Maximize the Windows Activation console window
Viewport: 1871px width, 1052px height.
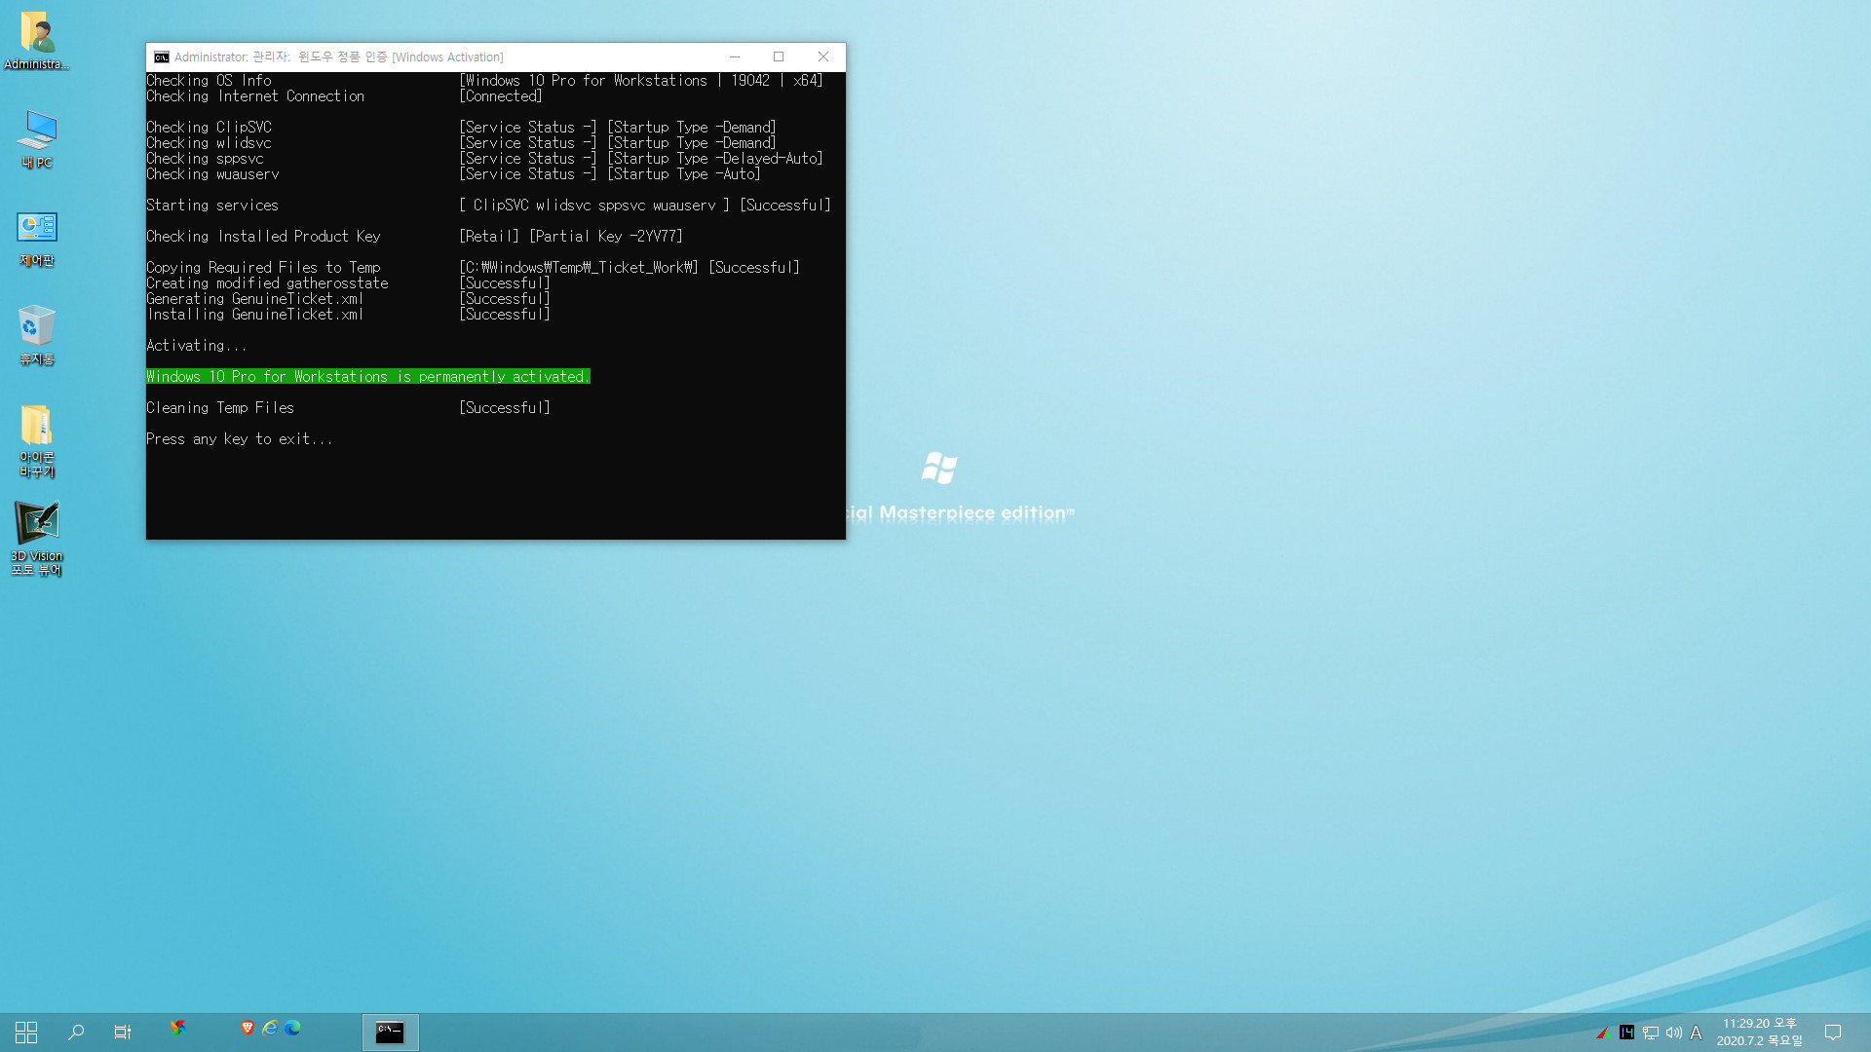[x=779, y=57]
